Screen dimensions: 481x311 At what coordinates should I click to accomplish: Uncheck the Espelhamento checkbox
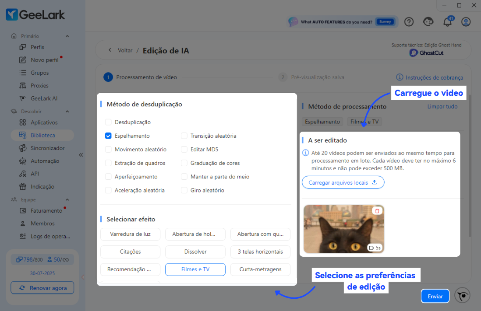(x=108, y=136)
